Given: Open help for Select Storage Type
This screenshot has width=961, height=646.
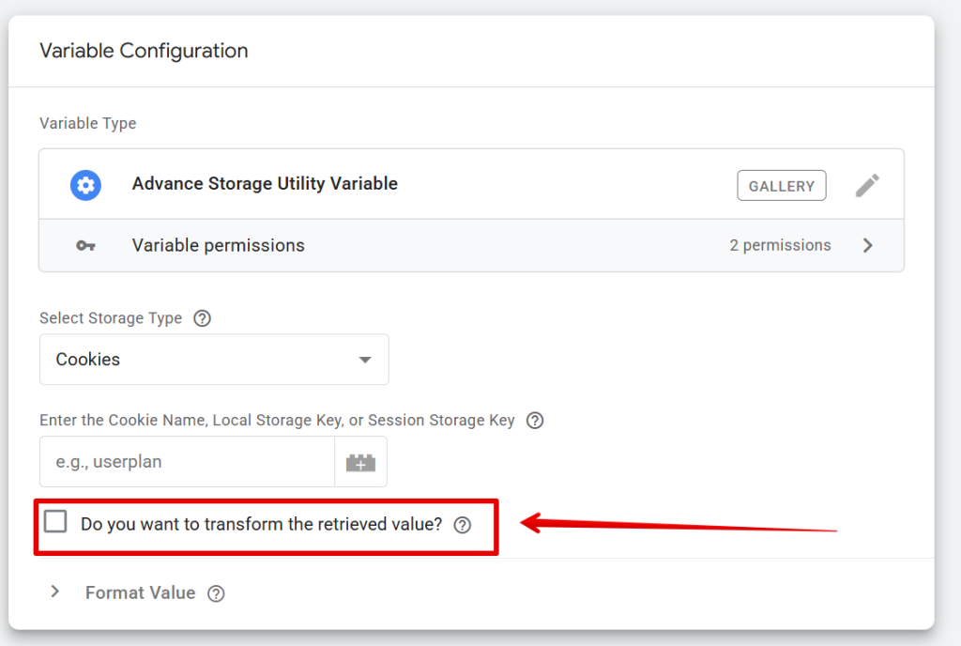Looking at the screenshot, I should [x=202, y=318].
